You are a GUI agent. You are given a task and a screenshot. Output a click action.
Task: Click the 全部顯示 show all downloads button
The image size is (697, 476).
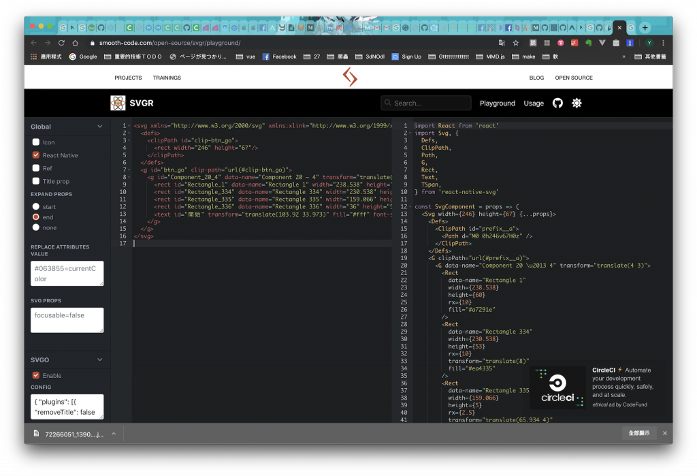[x=638, y=433]
